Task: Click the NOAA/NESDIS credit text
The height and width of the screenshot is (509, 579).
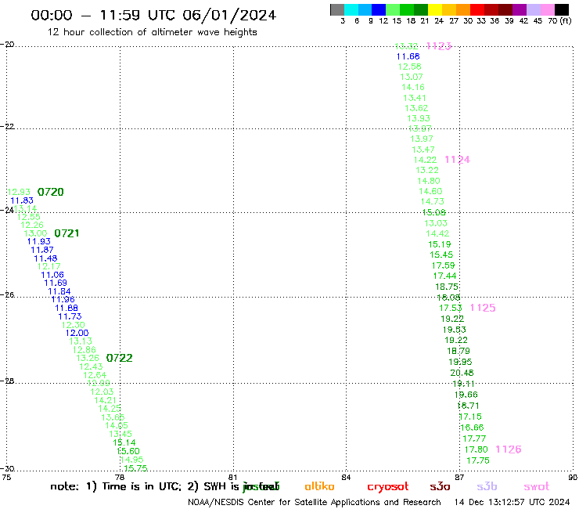Action: [315, 502]
